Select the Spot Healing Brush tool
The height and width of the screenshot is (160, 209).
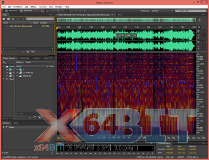[85, 10]
